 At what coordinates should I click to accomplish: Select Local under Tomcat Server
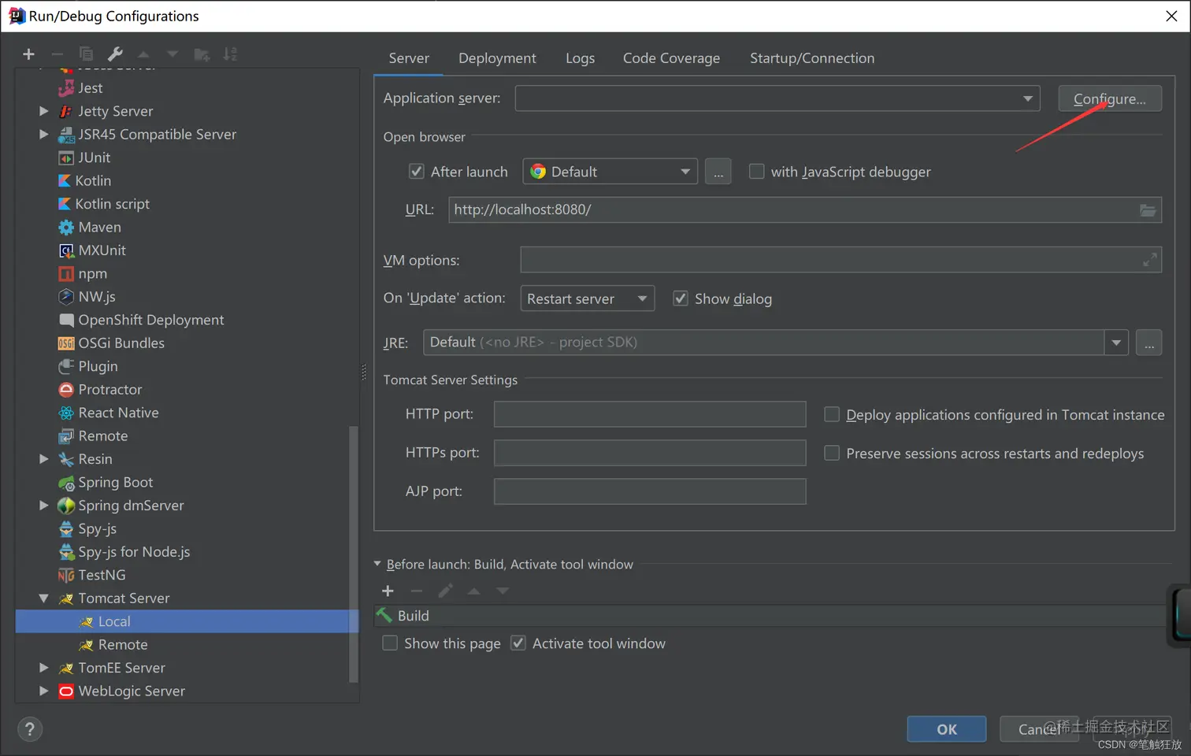point(187,621)
